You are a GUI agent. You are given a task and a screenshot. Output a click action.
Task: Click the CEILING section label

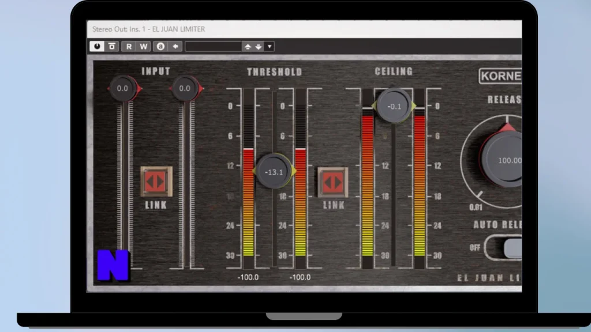click(x=394, y=71)
